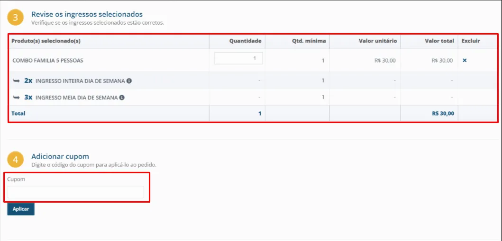Click the Valor total column header

439,41
